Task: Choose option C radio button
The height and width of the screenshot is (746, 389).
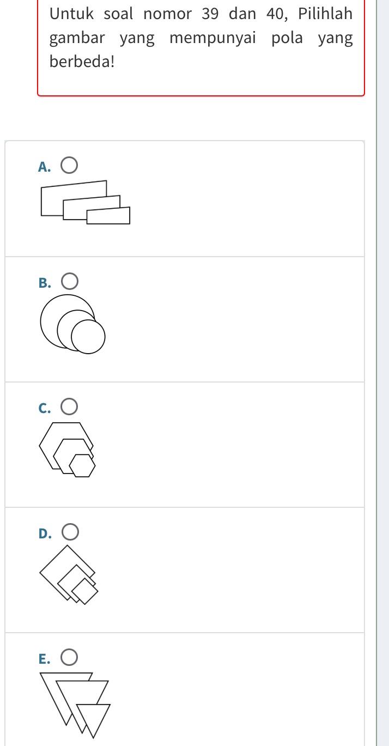Action: point(69,407)
